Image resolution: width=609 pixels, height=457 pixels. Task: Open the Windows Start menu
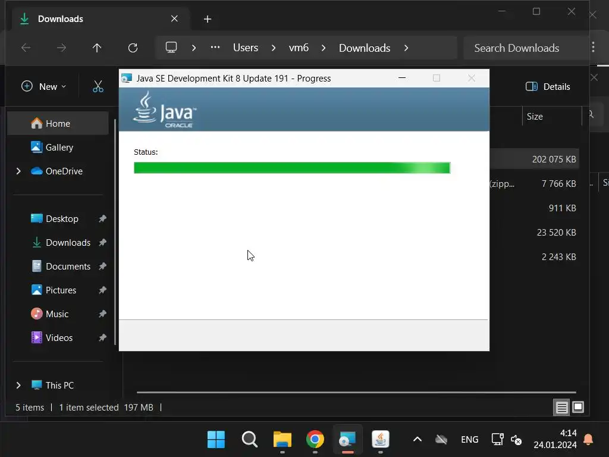[216, 440]
